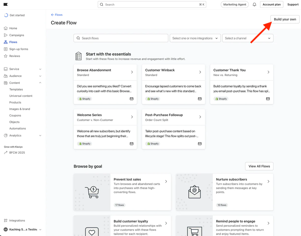
Task: Open Coupons in the sidebar
Action: click(x=15, y=115)
